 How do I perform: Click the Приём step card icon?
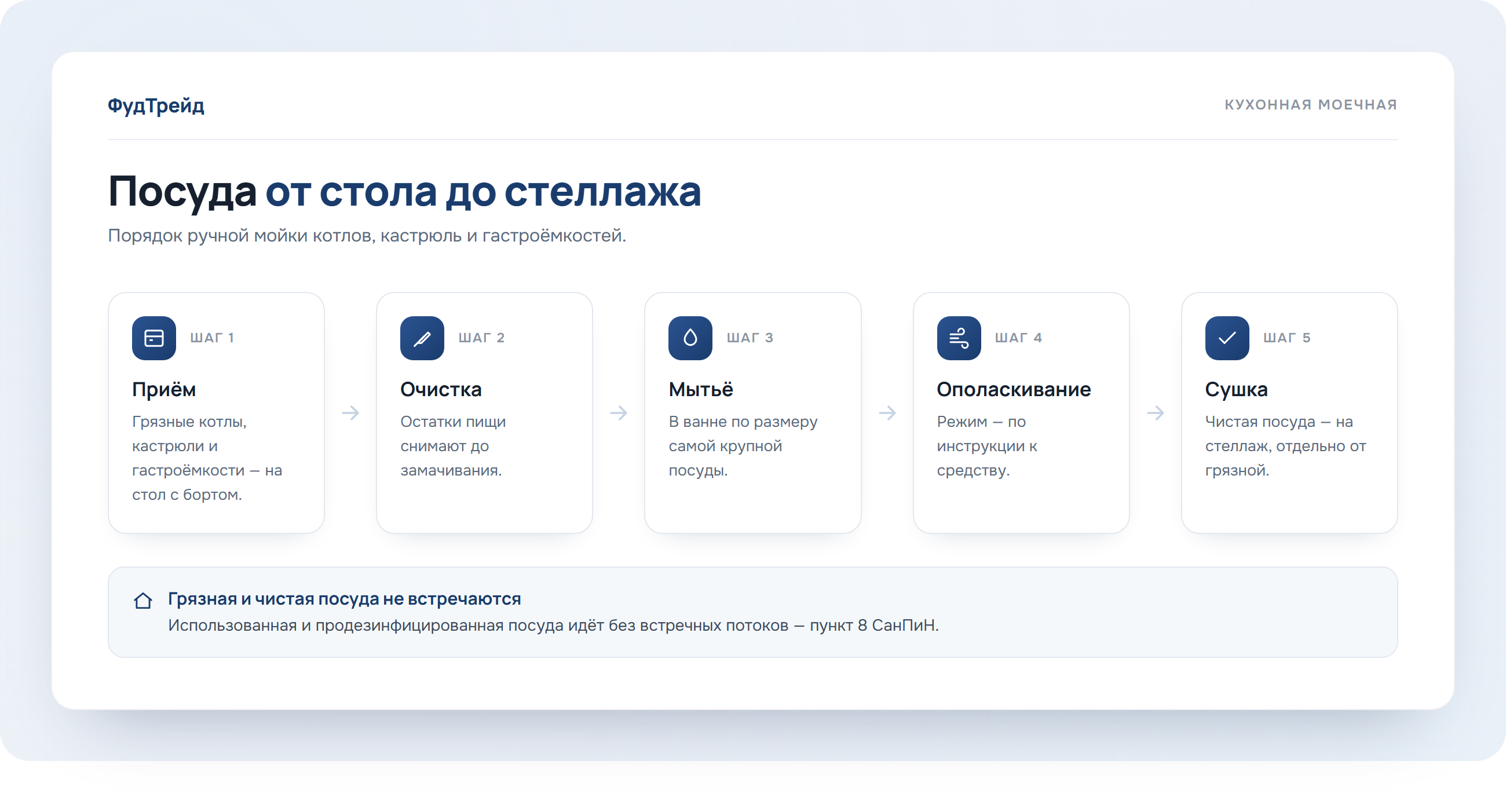[153, 338]
